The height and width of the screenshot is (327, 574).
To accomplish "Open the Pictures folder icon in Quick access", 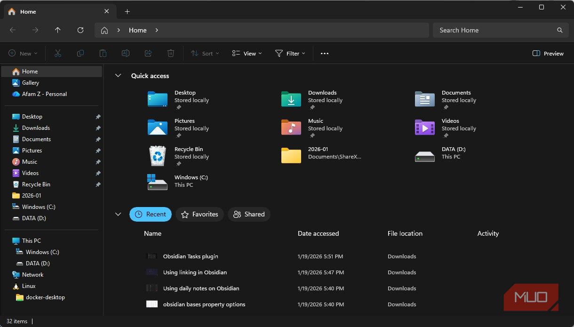I will click(157, 128).
